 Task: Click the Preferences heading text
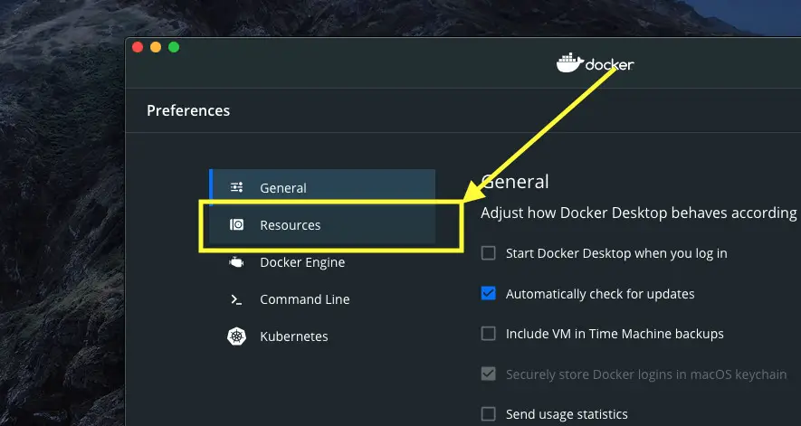click(188, 110)
